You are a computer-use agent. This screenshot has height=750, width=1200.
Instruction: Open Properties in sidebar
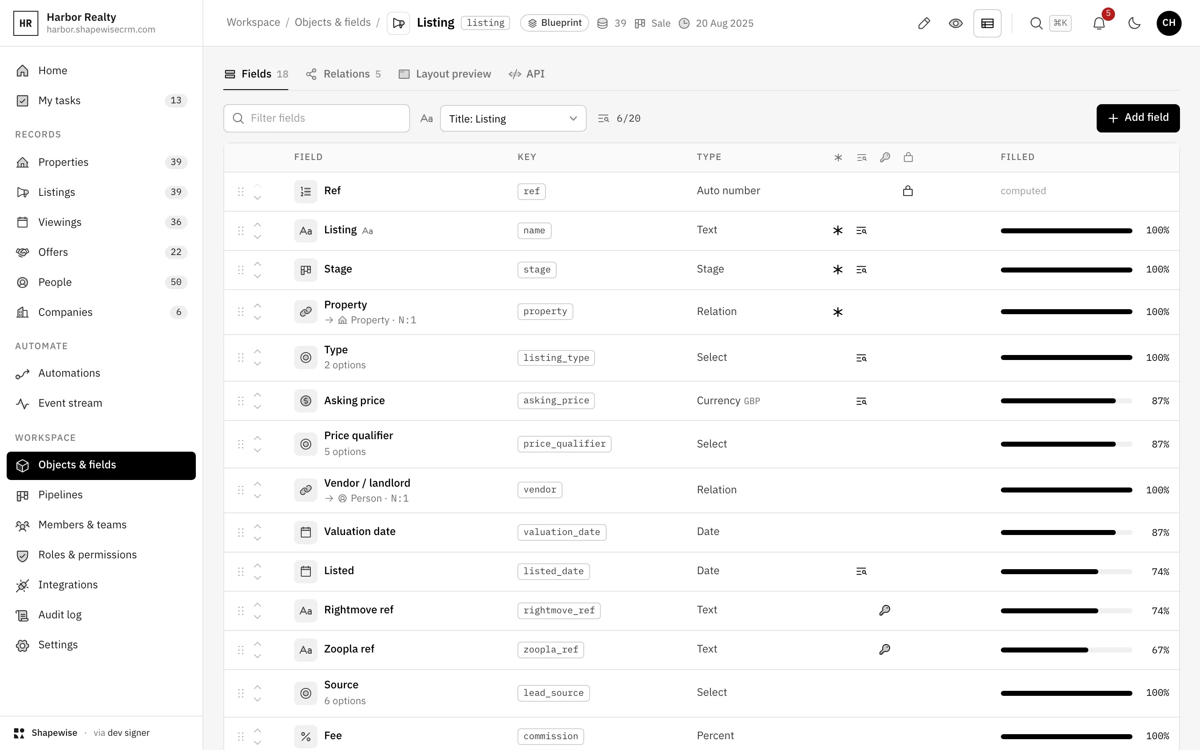click(x=101, y=162)
